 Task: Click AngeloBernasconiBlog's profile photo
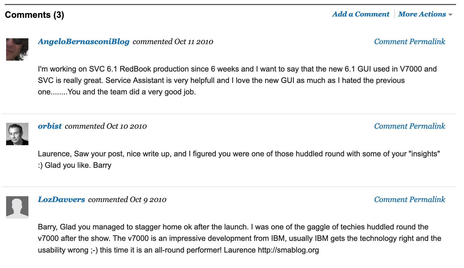(17, 49)
